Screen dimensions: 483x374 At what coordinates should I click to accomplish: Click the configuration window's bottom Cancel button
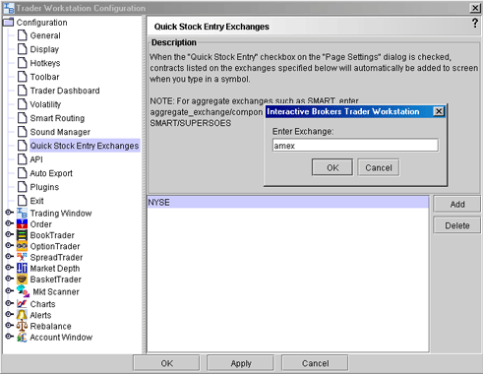[x=315, y=363]
